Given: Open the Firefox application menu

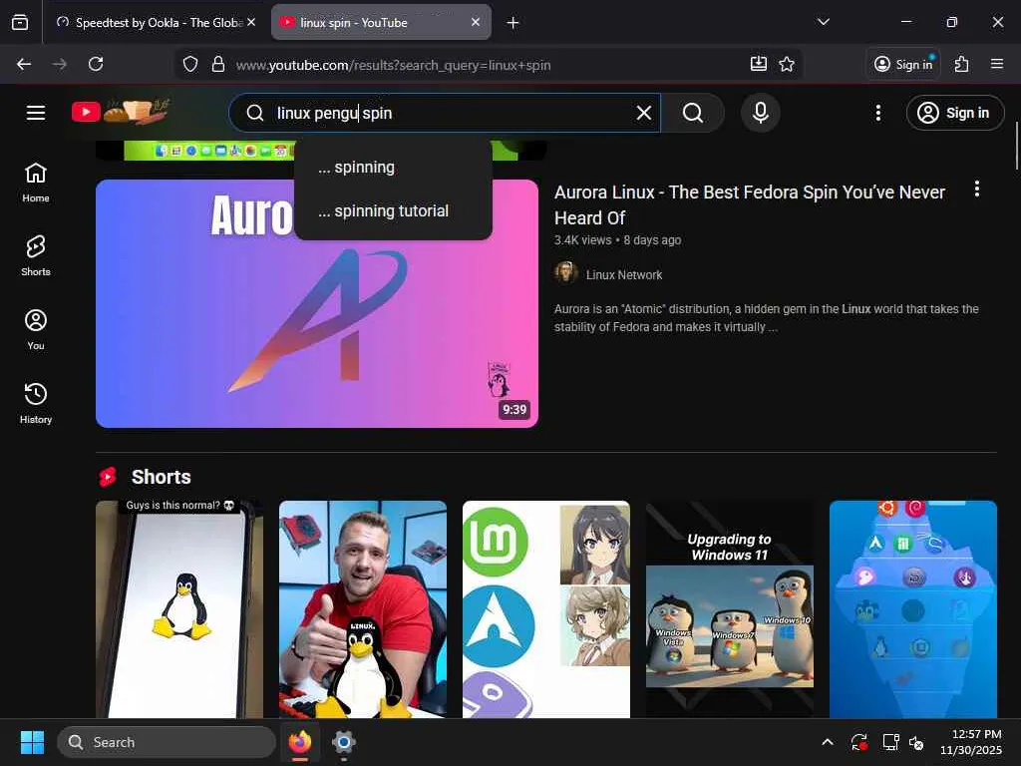Looking at the screenshot, I should click(x=997, y=64).
